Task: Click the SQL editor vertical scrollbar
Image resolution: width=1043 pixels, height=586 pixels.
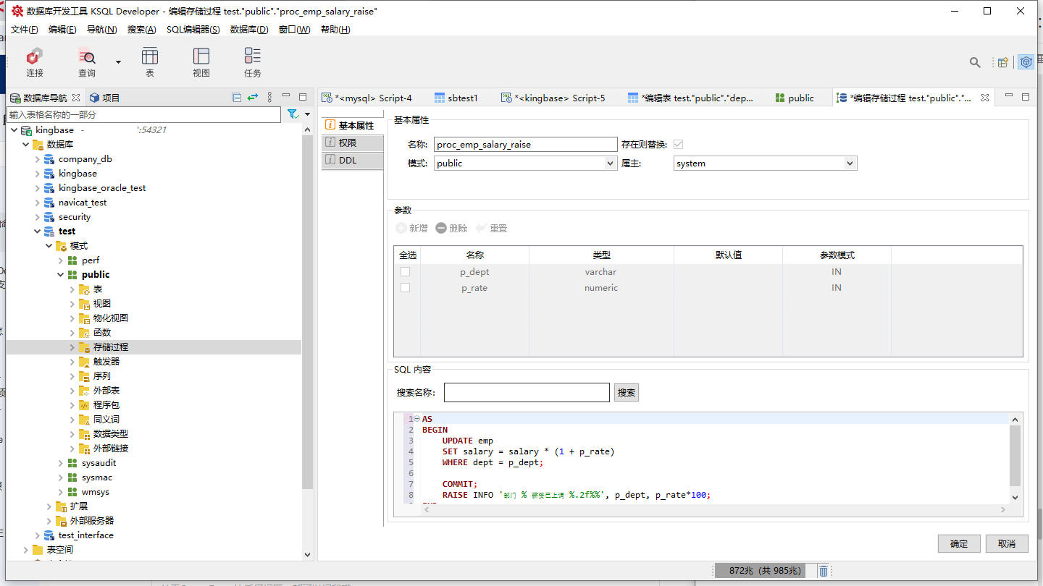Action: tap(1015, 456)
